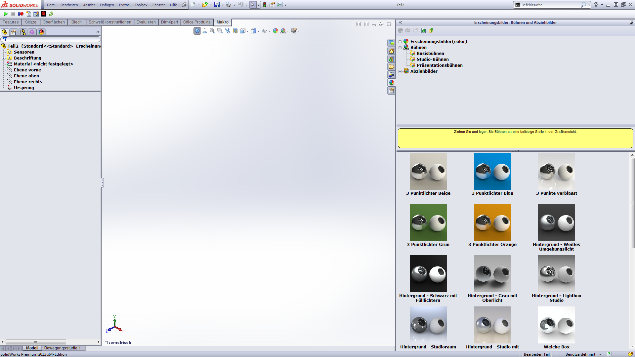Open the ConfigurationManager tab
Image resolution: width=635 pixels, height=357 pixels.
coord(22,32)
